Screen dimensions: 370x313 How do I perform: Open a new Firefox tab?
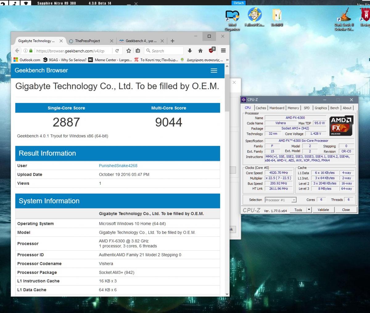tap(172, 41)
